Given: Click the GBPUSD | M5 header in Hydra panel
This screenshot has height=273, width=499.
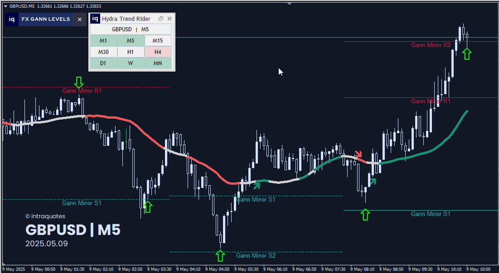Looking at the screenshot, I should click(131, 29).
